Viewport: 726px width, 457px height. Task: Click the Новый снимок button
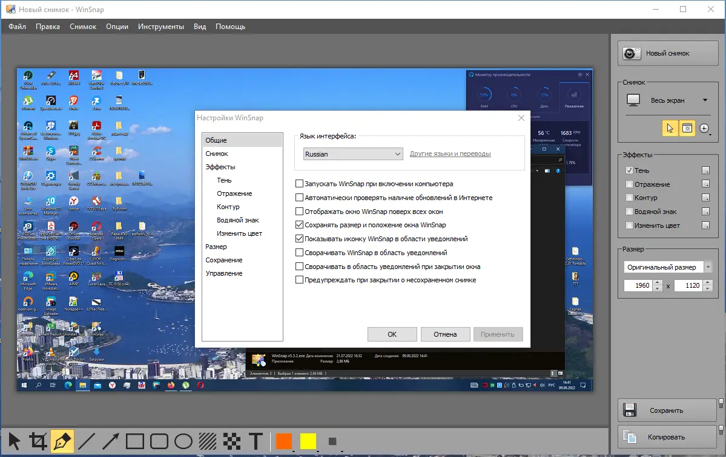[667, 53]
